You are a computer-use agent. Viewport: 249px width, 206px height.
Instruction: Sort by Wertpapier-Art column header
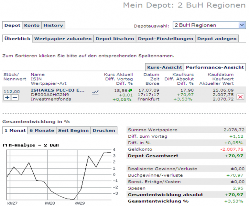point(49,83)
